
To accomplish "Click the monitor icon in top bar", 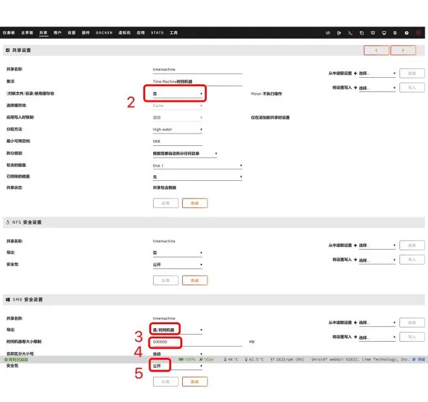I will (x=384, y=33).
